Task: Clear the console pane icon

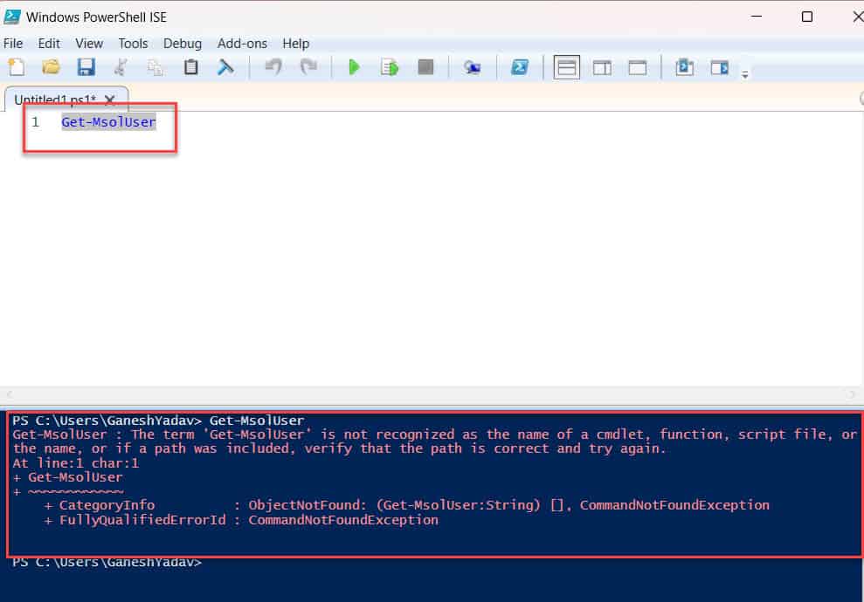Action: (x=225, y=67)
